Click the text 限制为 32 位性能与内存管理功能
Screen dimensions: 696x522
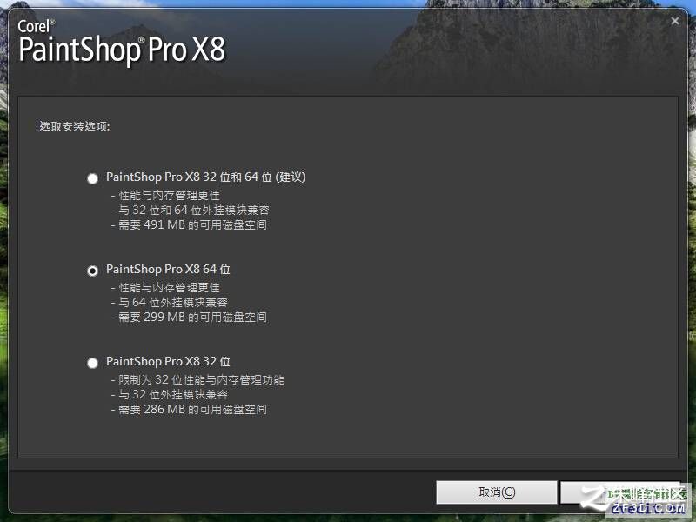[201, 380]
